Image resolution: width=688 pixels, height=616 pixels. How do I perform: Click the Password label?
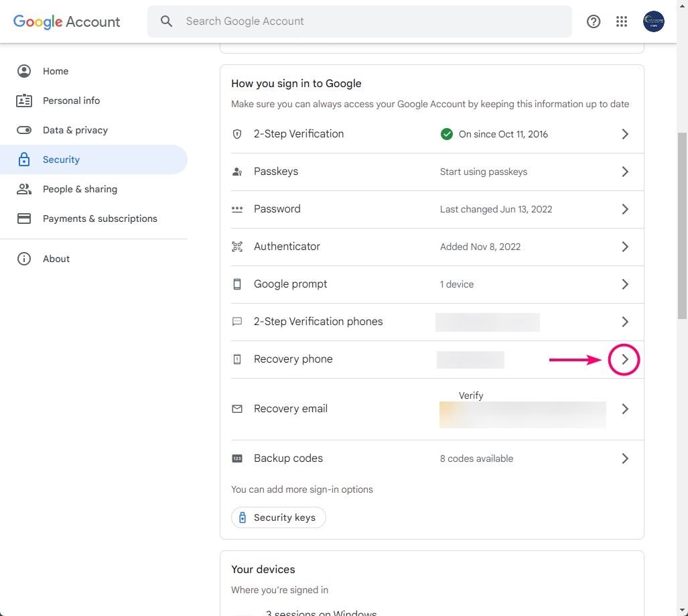coord(277,209)
